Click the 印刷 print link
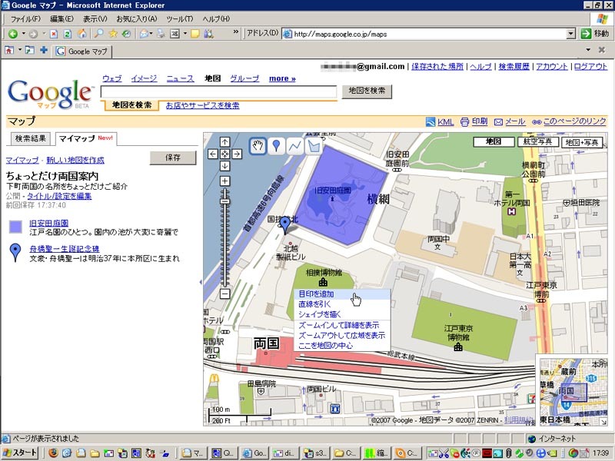 click(x=479, y=121)
